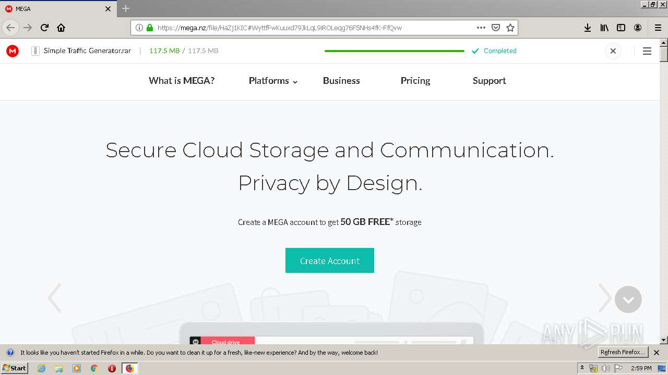Open the Support menu item
This screenshot has width=668, height=375.
(489, 81)
